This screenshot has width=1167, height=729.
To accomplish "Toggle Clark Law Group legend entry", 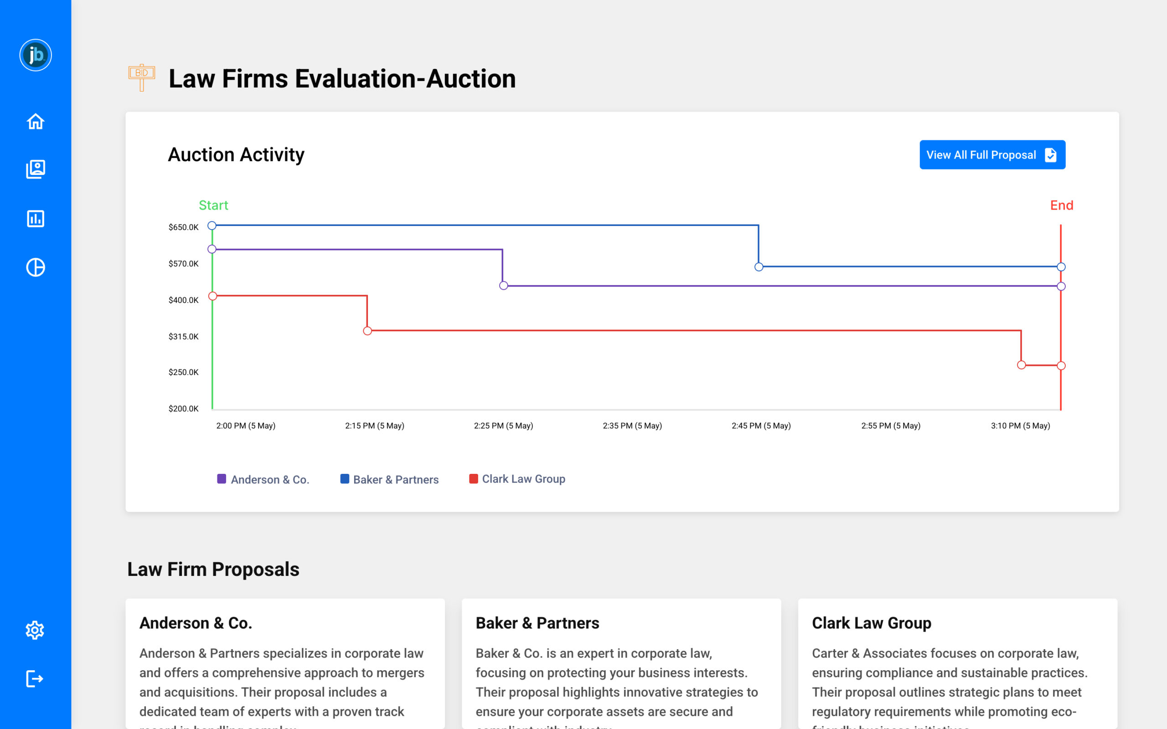I will coord(523,479).
